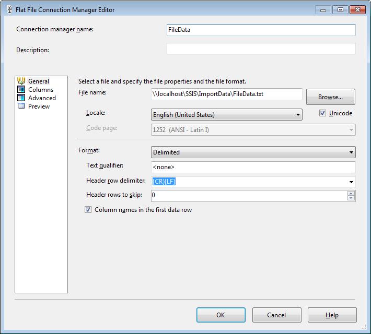
Task: Confirm with the OK button
Action: point(221,315)
